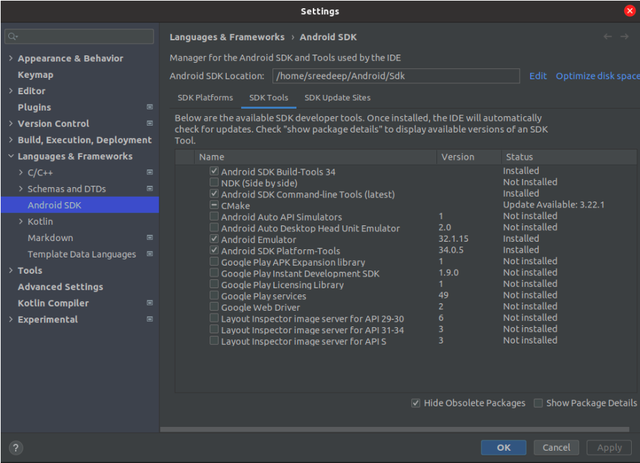
Task: Switch to SDK Platforms tab
Action: [206, 98]
